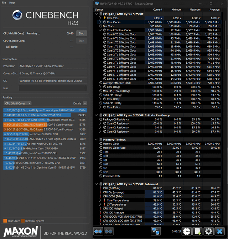Click the Identical System legend swatch
The width and height of the screenshot is (228, 239).
click(23, 221)
